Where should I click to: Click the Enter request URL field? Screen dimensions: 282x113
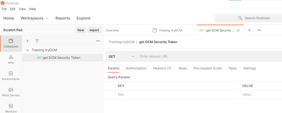pos(210,56)
